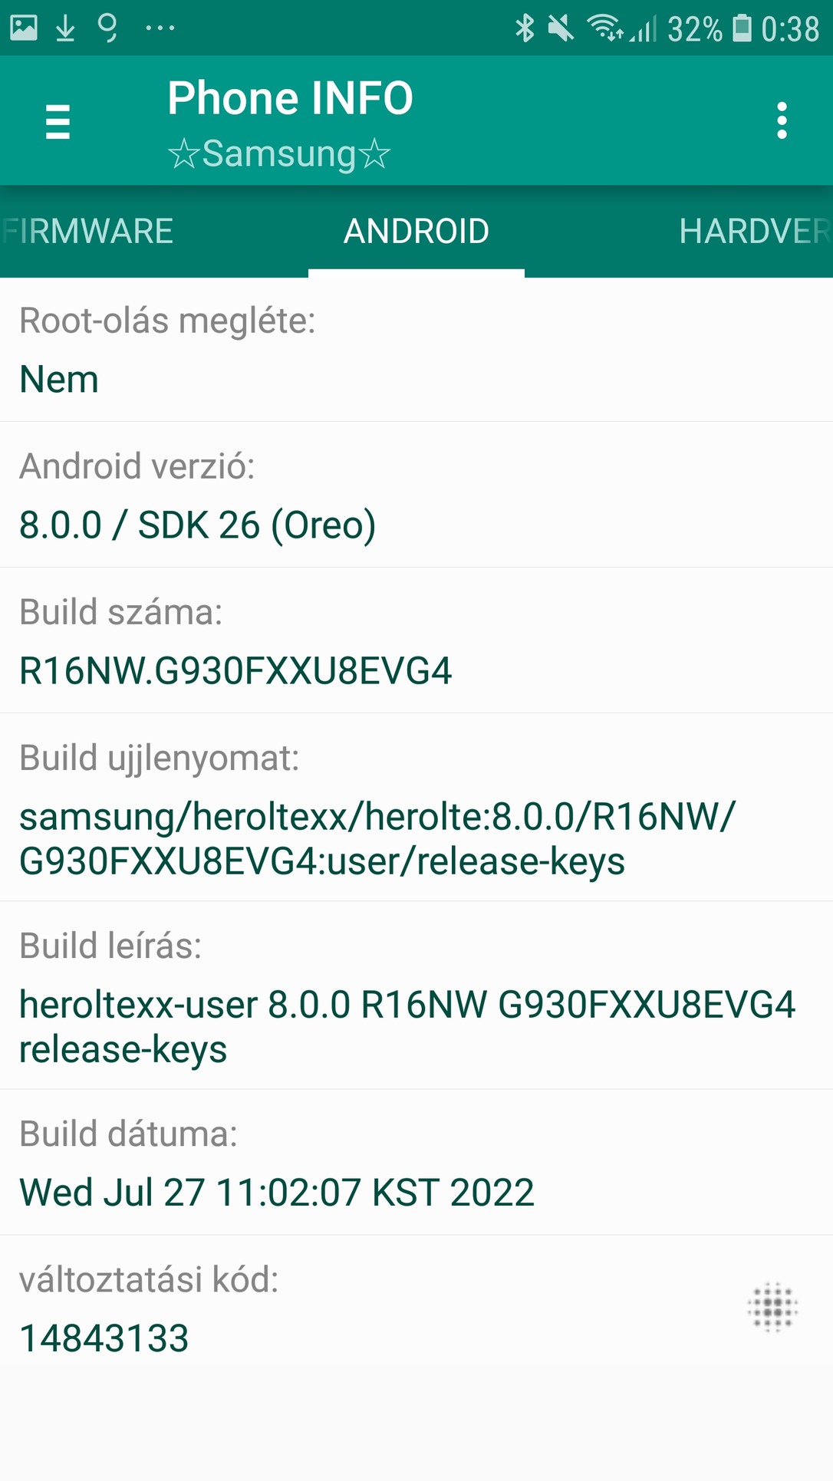
Task: Switch to the HARDVER tab
Action: [753, 232]
